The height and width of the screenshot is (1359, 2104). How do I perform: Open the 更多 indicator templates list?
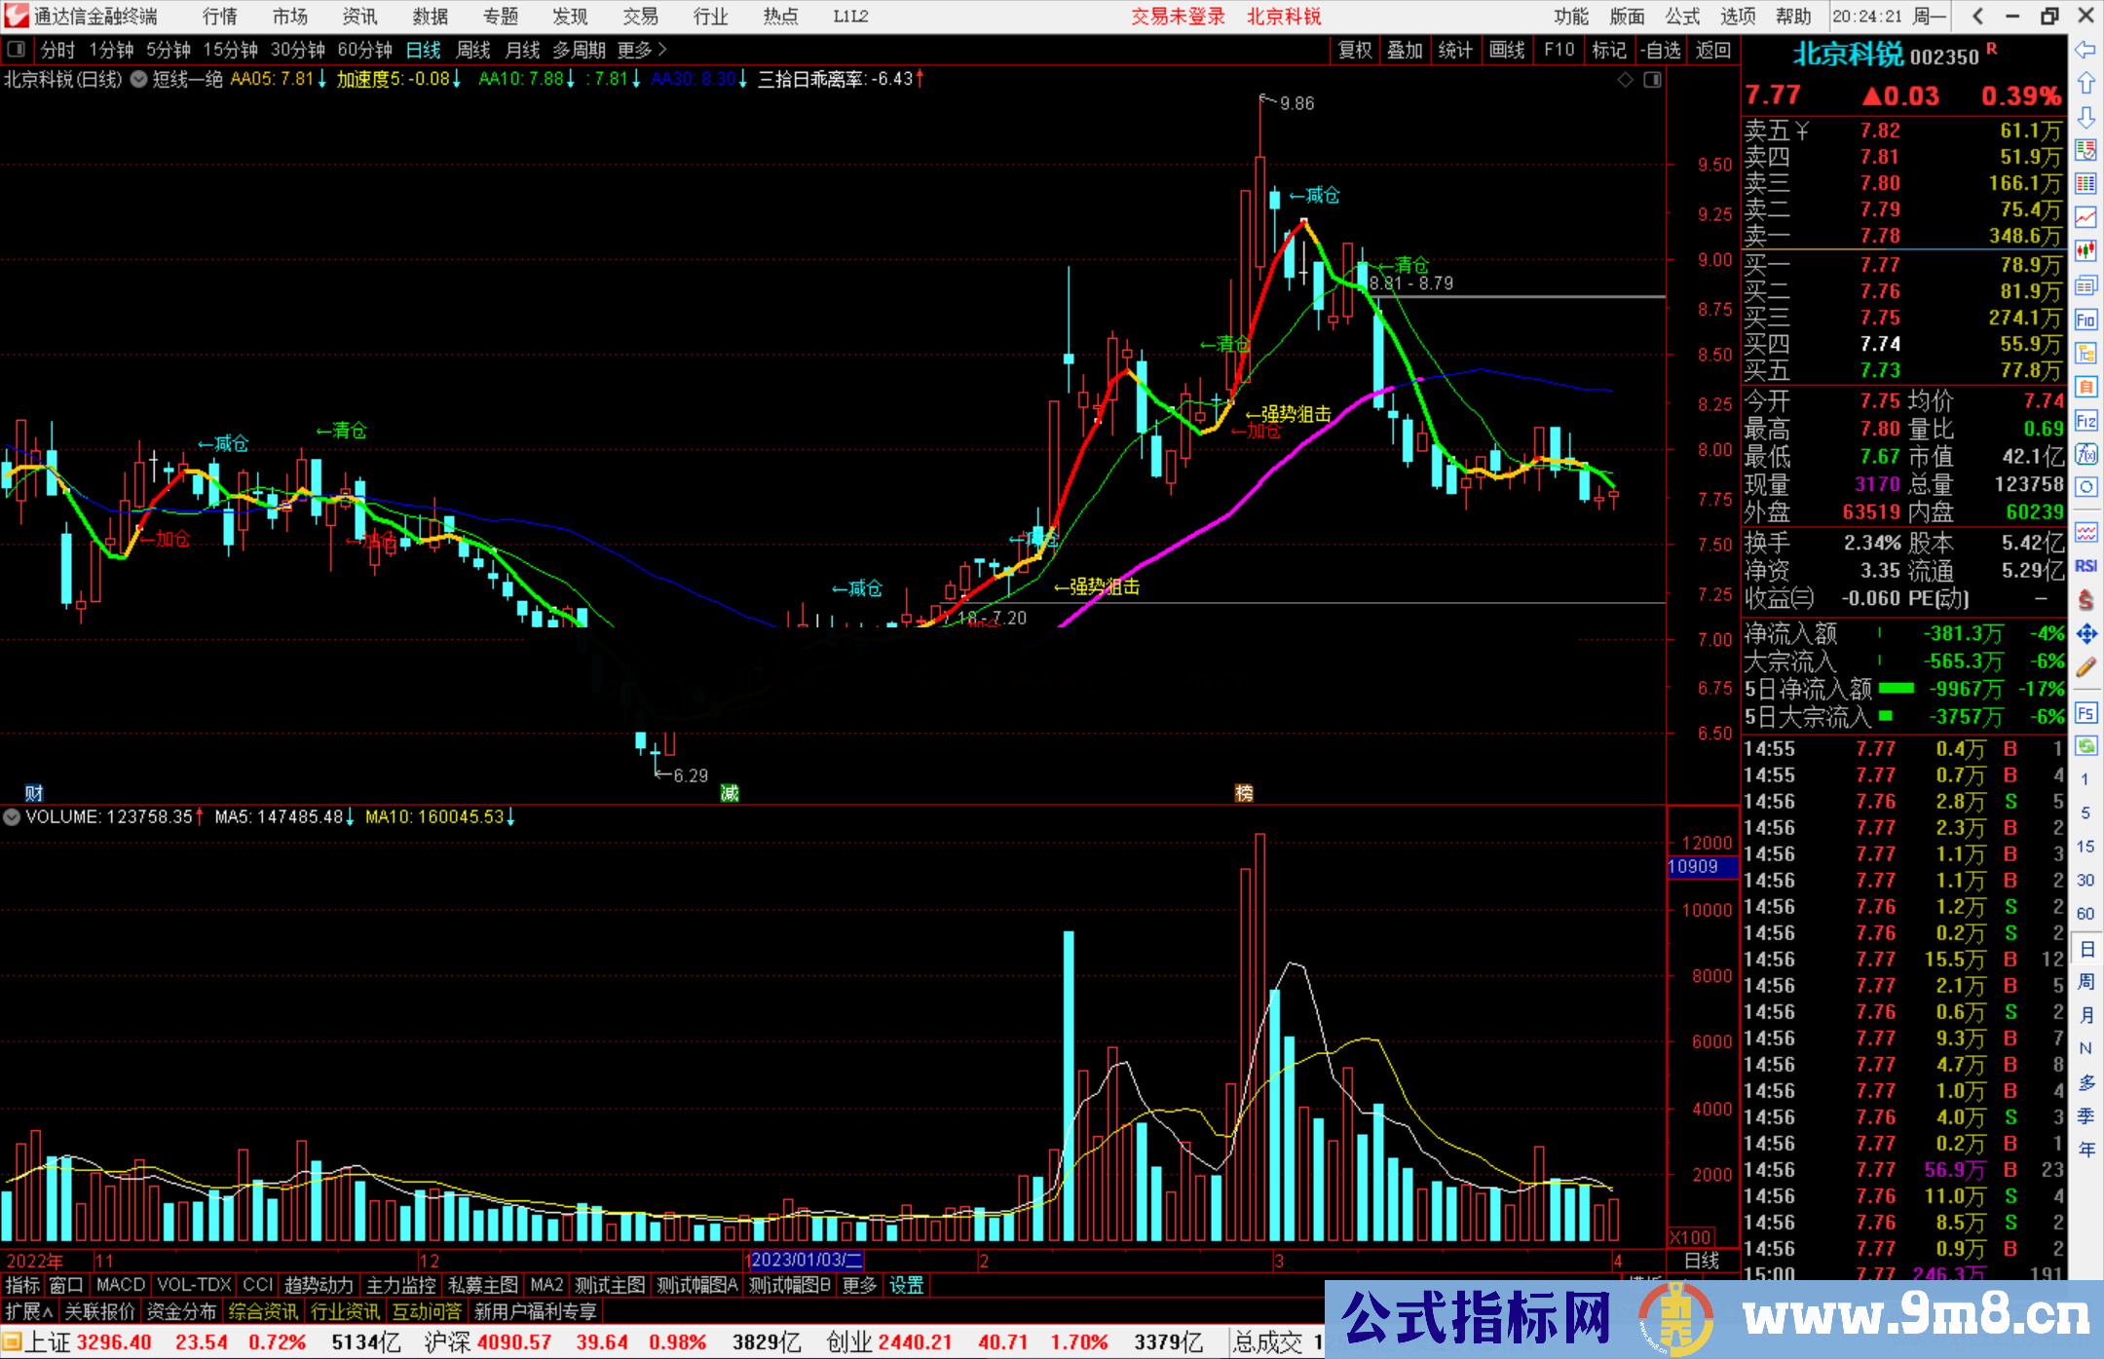859,1285
